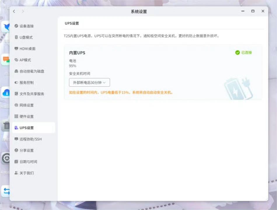277x210 pixels.
Task: Click the 服务控制 sidebar icon
Action: [16, 83]
